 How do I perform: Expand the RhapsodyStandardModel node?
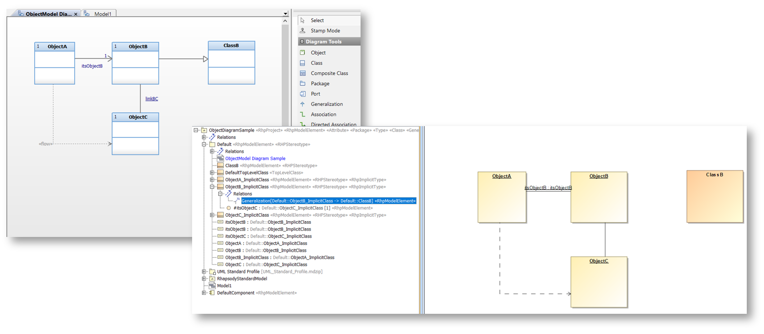click(204, 278)
